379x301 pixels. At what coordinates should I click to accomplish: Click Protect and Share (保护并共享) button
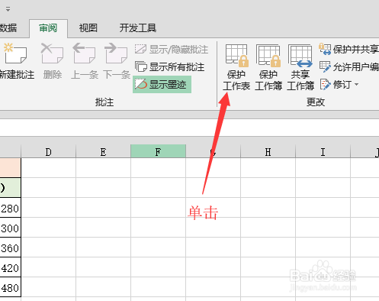(x=348, y=49)
